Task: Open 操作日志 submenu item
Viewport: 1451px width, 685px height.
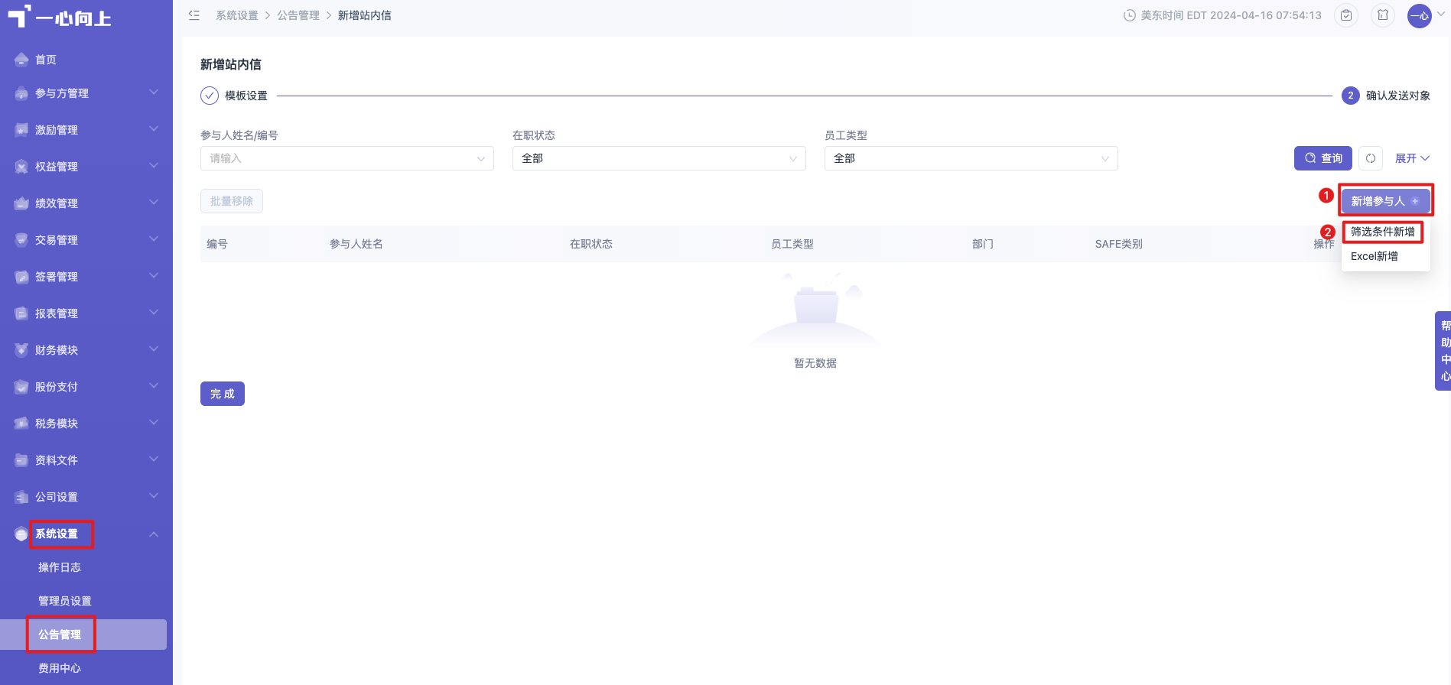Action: 60,567
